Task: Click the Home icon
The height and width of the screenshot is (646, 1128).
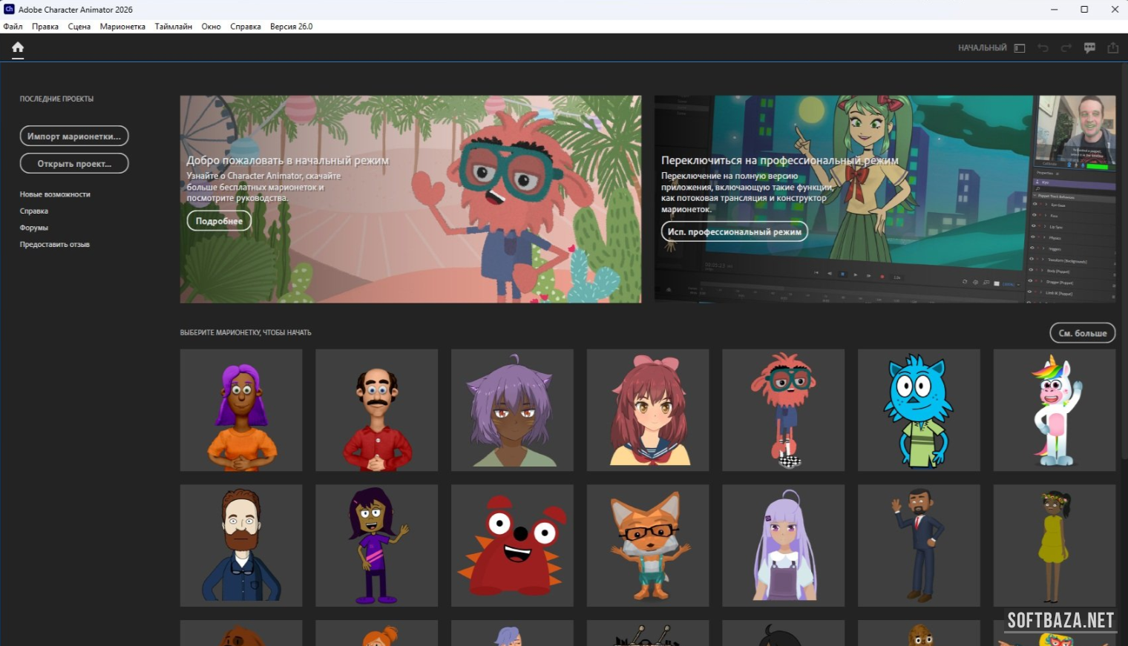Action: click(x=18, y=47)
